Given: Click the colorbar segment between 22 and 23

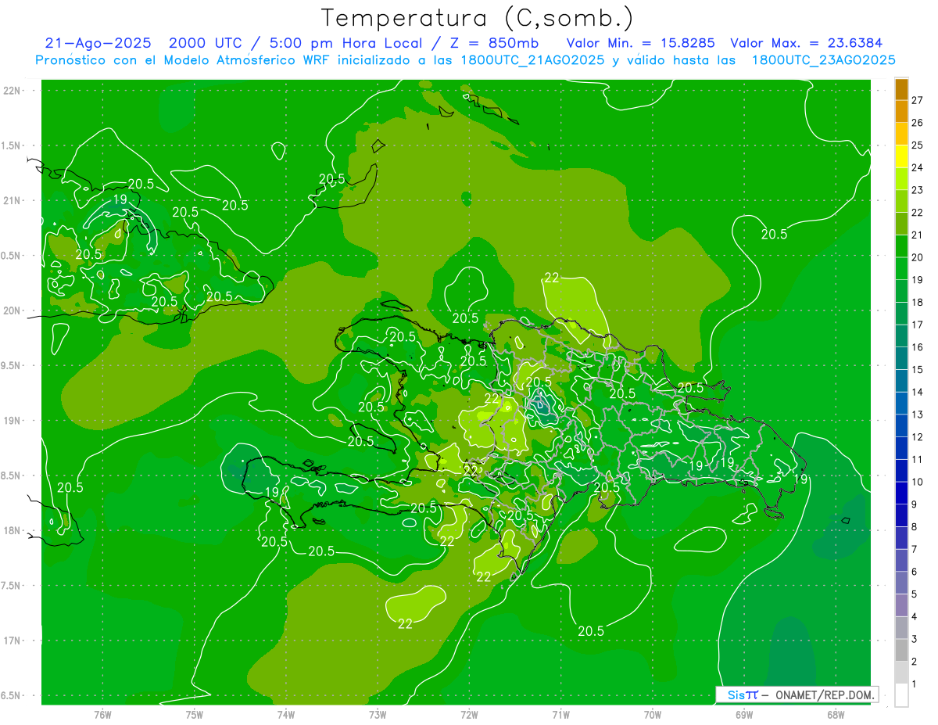Looking at the screenshot, I should coord(901,202).
